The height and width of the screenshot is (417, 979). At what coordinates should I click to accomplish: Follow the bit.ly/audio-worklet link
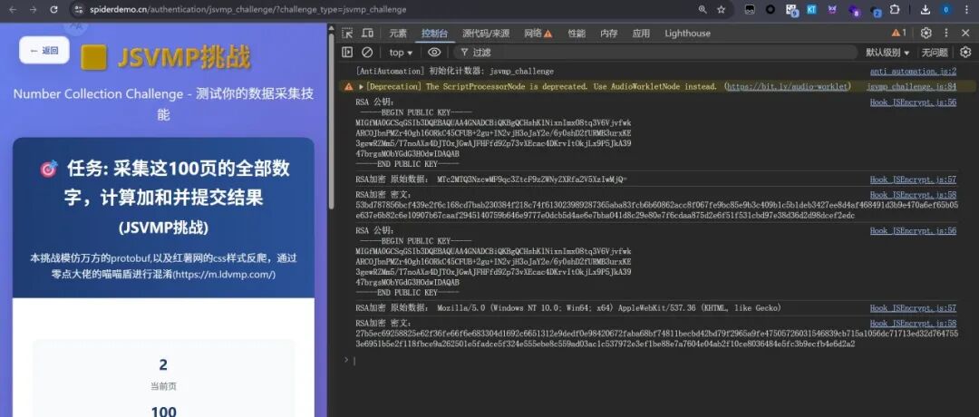[x=788, y=87]
